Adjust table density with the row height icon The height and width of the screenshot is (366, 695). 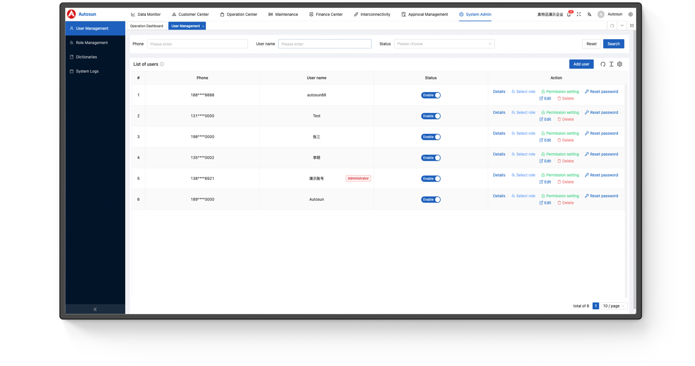[x=611, y=64]
